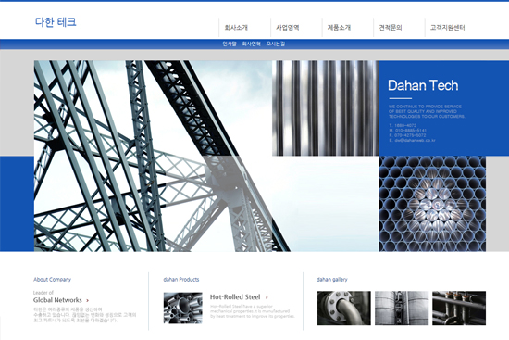Select the 인사말 submenu link
This screenshot has width=509, height=340.
pyautogui.click(x=230, y=44)
